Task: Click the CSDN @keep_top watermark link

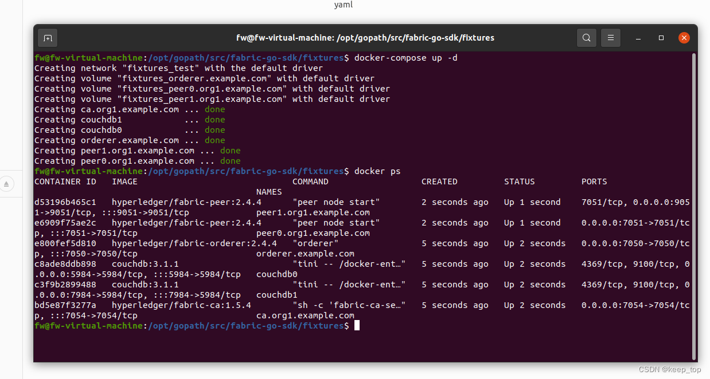Action: click(670, 369)
